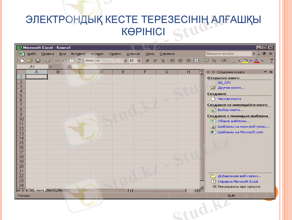Click the Print icon in toolbar

pyautogui.click(x=48, y=60)
